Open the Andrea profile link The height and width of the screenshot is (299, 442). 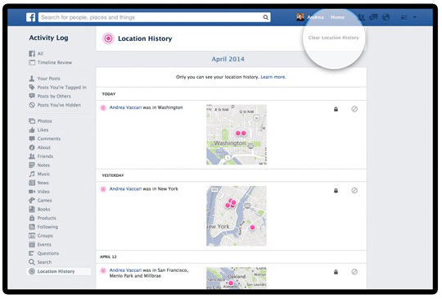[x=315, y=17]
